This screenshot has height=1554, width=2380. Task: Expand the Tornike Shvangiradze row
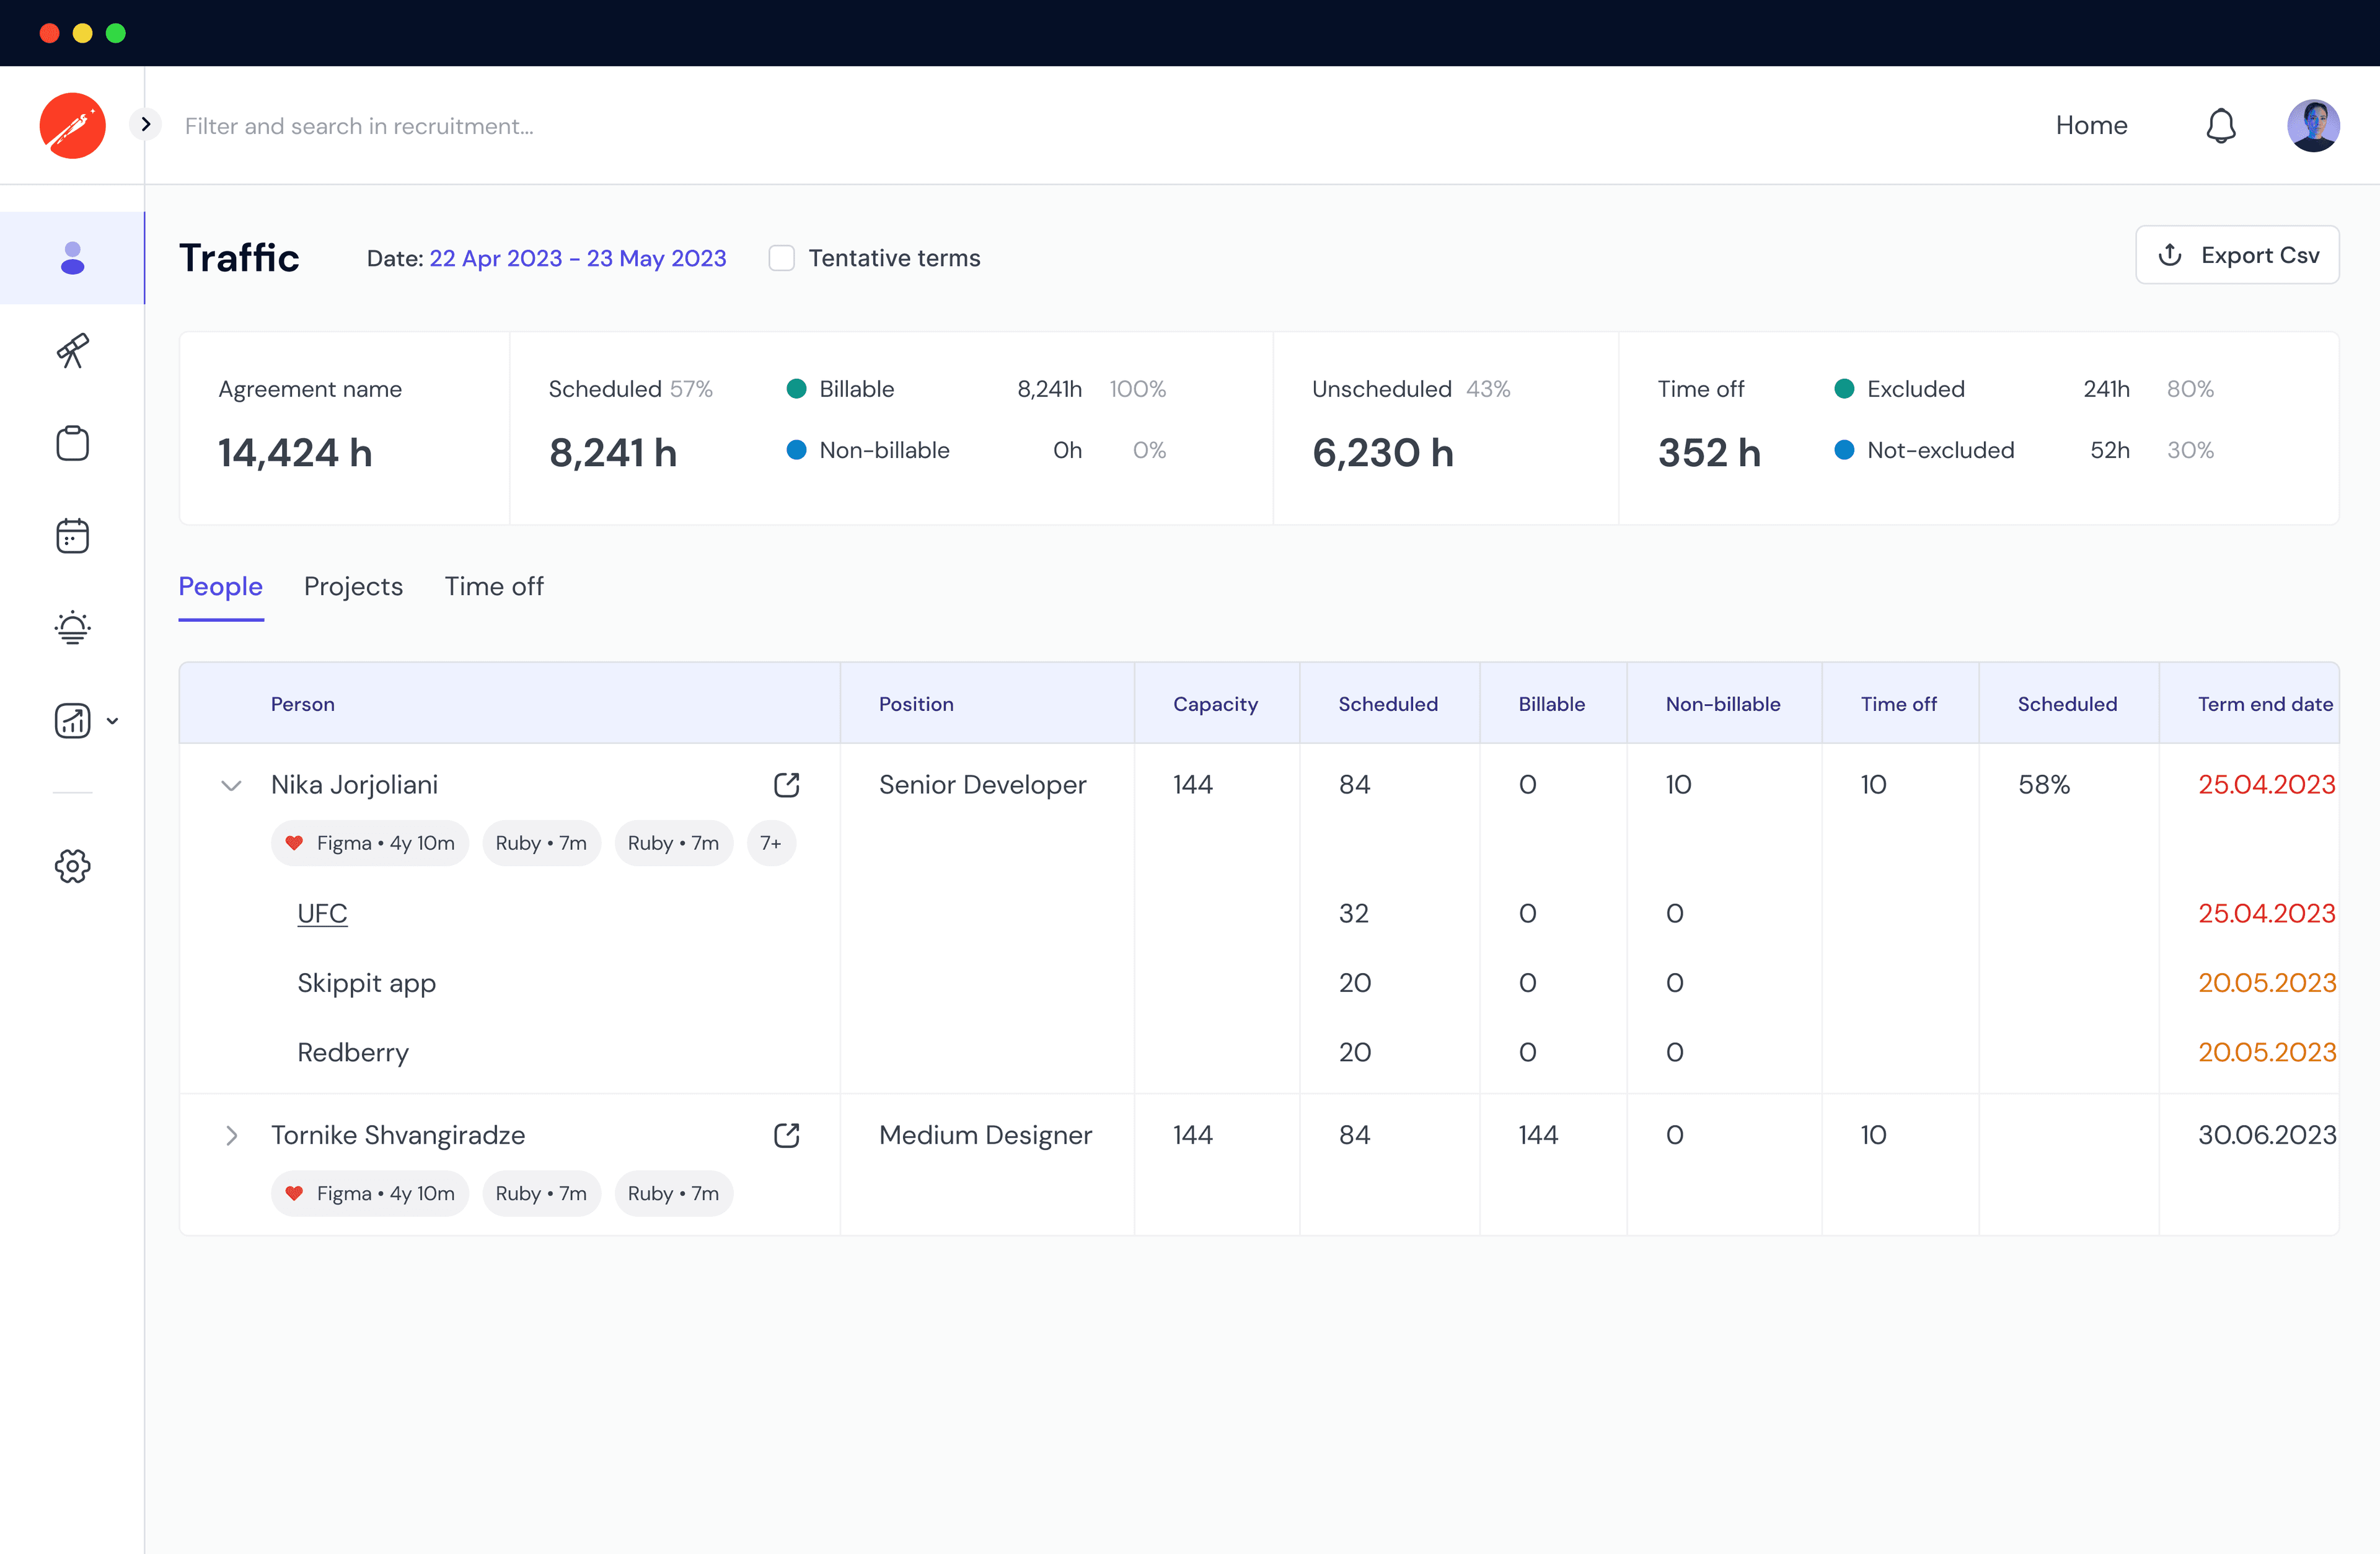pyautogui.click(x=231, y=1135)
